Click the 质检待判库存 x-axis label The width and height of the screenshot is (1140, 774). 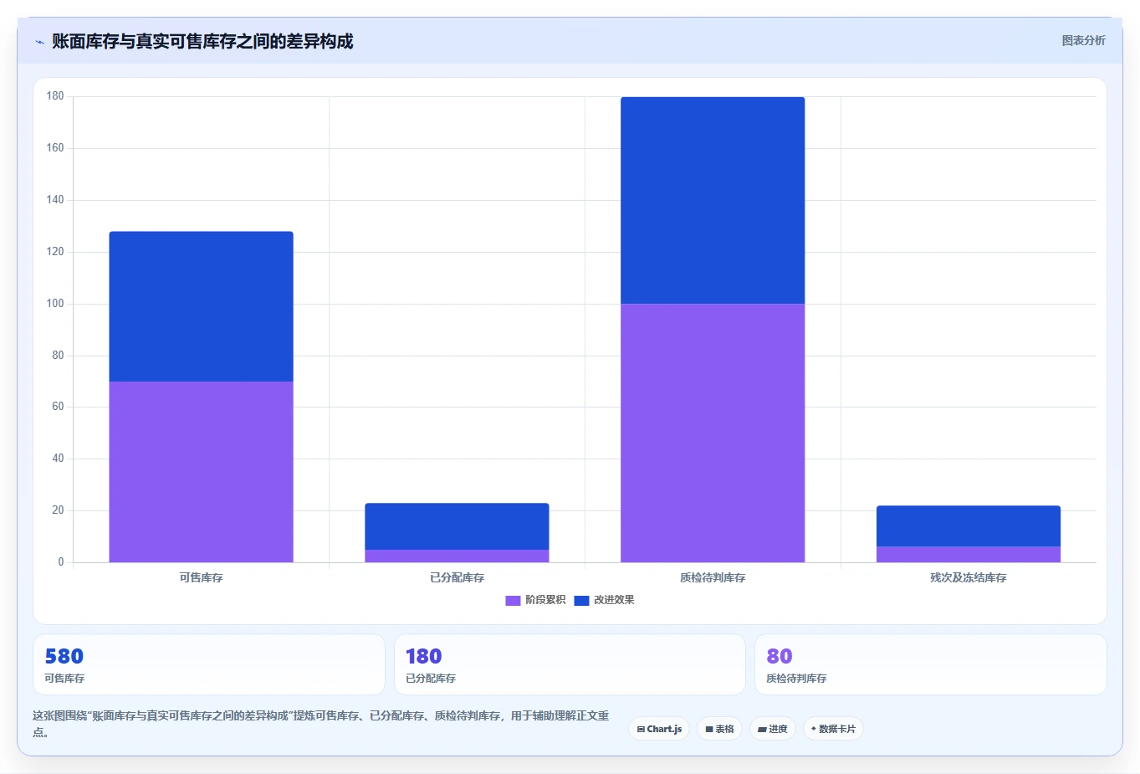point(713,577)
